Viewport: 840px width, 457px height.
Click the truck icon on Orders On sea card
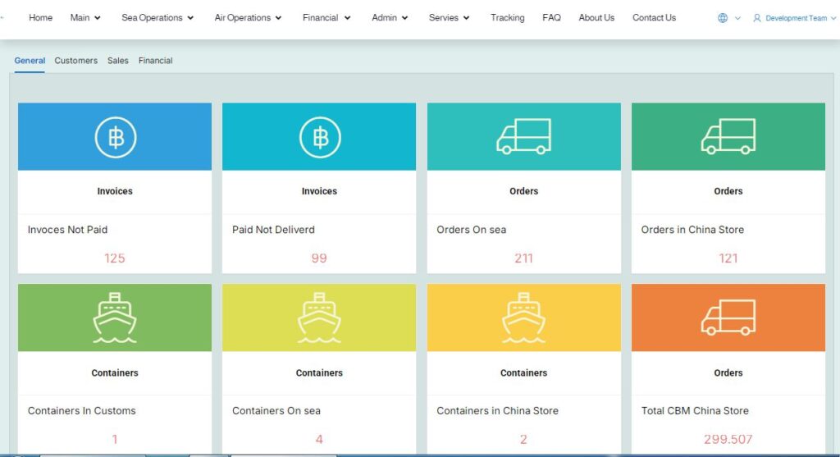pos(523,136)
